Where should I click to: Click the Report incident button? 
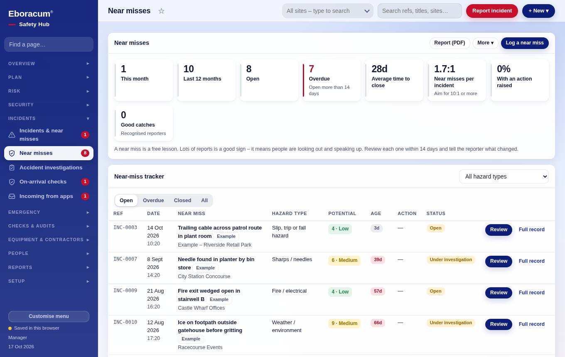point(492,11)
